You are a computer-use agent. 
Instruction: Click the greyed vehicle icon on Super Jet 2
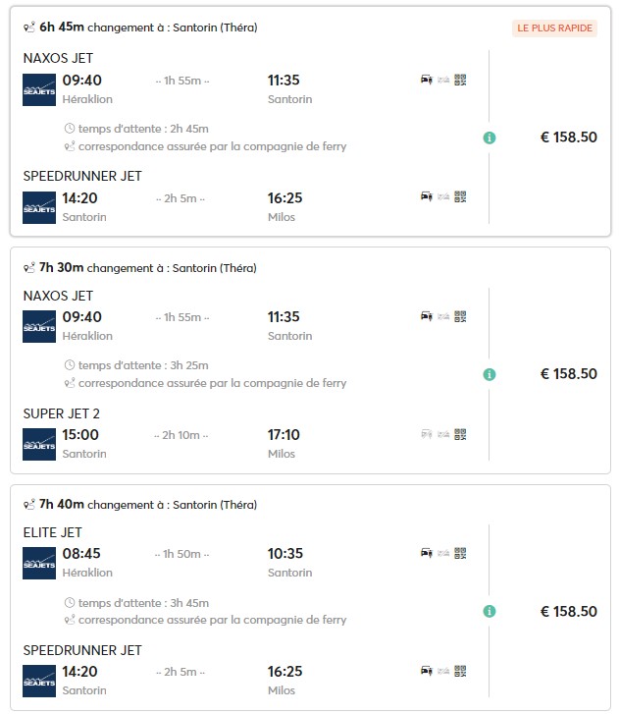coord(427,434)
